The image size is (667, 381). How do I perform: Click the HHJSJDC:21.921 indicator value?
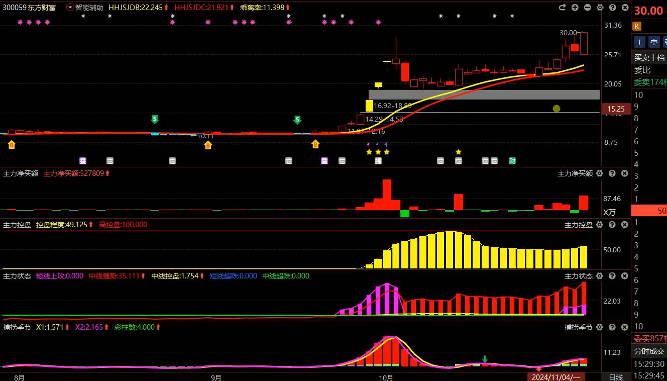[x=202, y=8]
